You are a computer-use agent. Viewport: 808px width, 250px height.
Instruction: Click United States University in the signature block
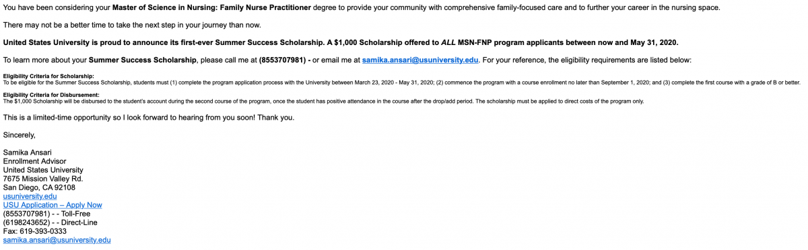[43, 170]
